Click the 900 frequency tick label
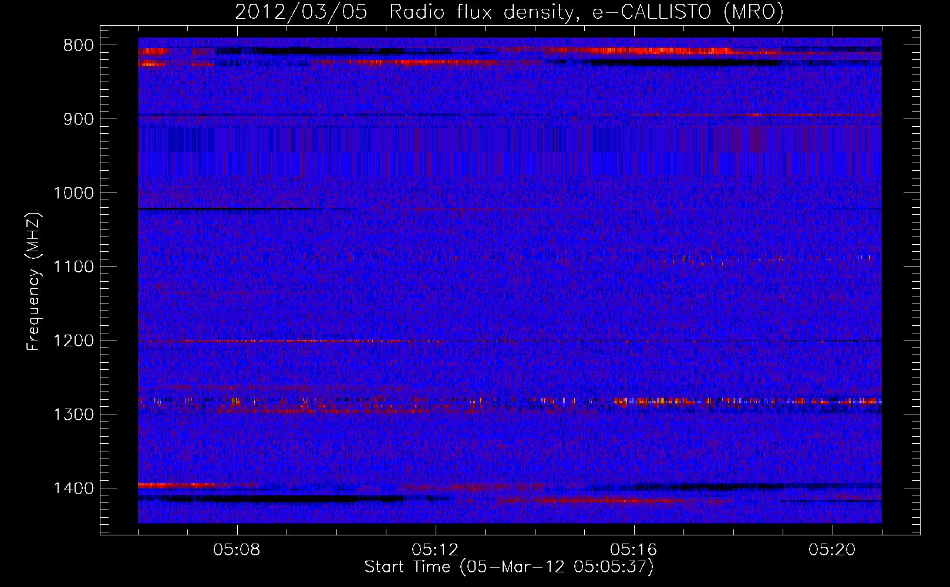Screen dimensions: 950x587 78,119
